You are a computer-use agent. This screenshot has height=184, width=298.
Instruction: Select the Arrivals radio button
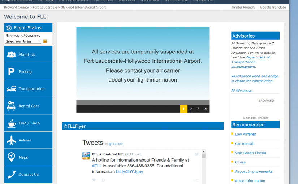tap(8, 35)
